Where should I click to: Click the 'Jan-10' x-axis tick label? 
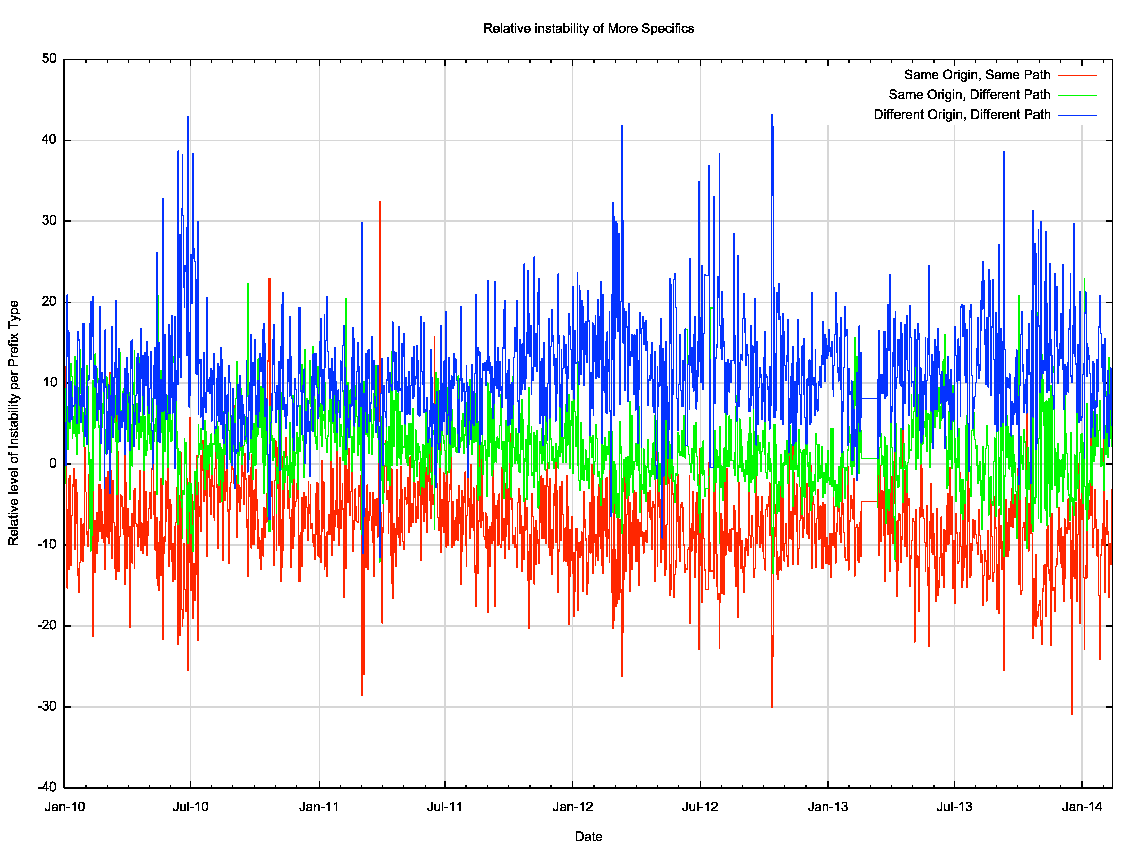[65, 807]
